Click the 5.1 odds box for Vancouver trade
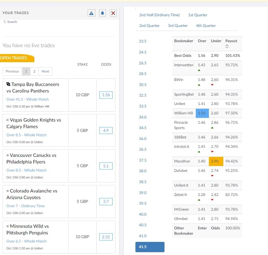The height and width of the screenshot is (255, 268). click(x=106, y=166)
